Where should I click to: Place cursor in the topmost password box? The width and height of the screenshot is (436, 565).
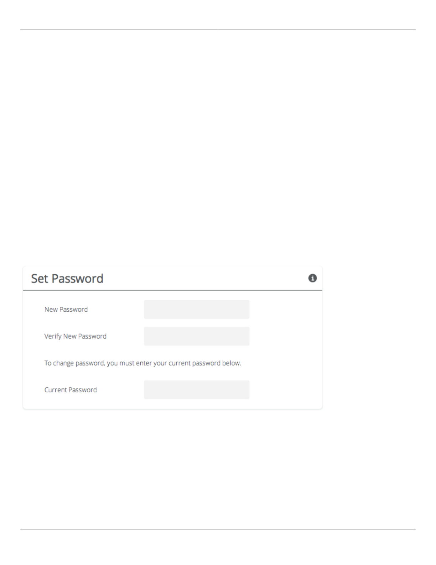(x=197, y=309)
